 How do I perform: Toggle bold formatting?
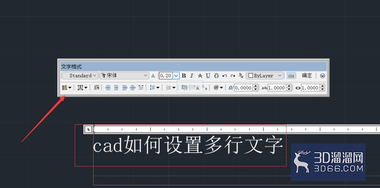click(x=184, y=76)
